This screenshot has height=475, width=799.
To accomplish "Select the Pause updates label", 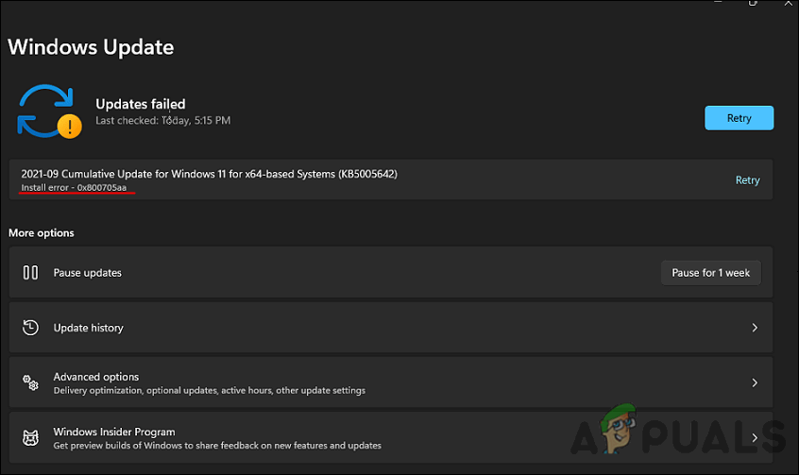I will click(x=88, y=273).
